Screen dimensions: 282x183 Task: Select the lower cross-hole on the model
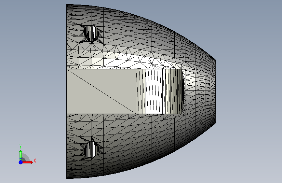pyautogui.click(x=91, y=149)
